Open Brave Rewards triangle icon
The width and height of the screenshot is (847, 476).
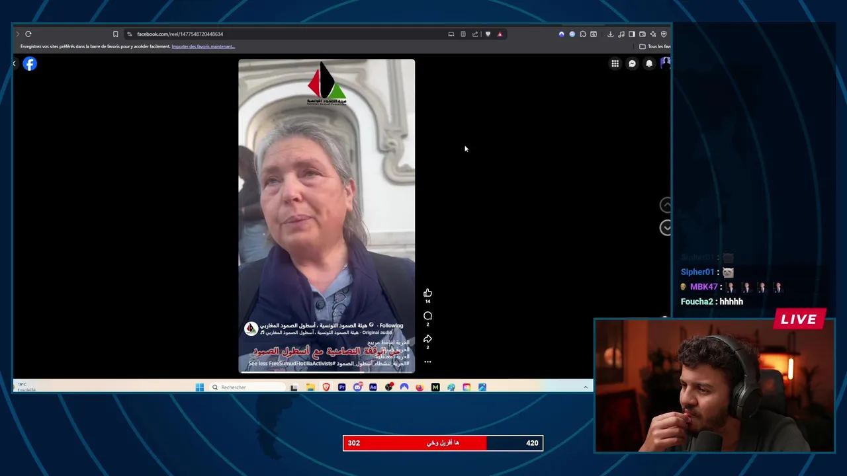coord(500,34)
